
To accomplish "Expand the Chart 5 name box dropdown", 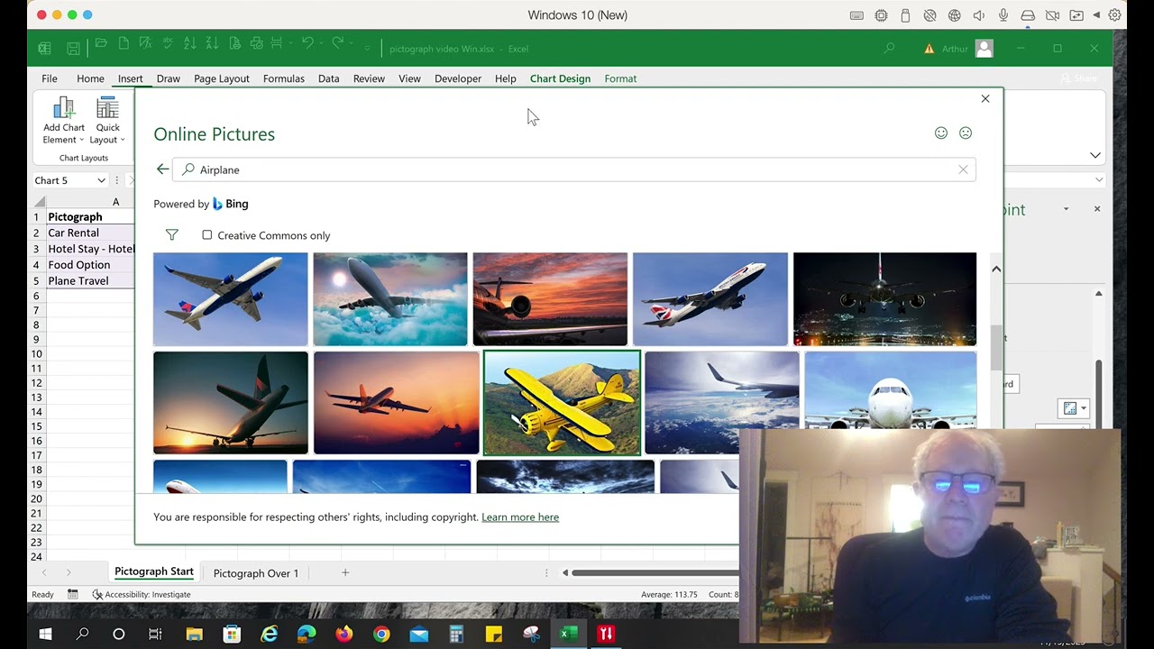I will coord(101,180).
